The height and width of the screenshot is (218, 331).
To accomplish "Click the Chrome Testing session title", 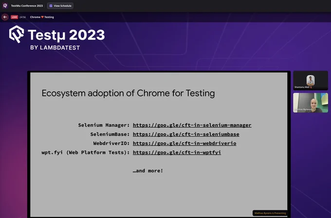I will click(42, 17).
